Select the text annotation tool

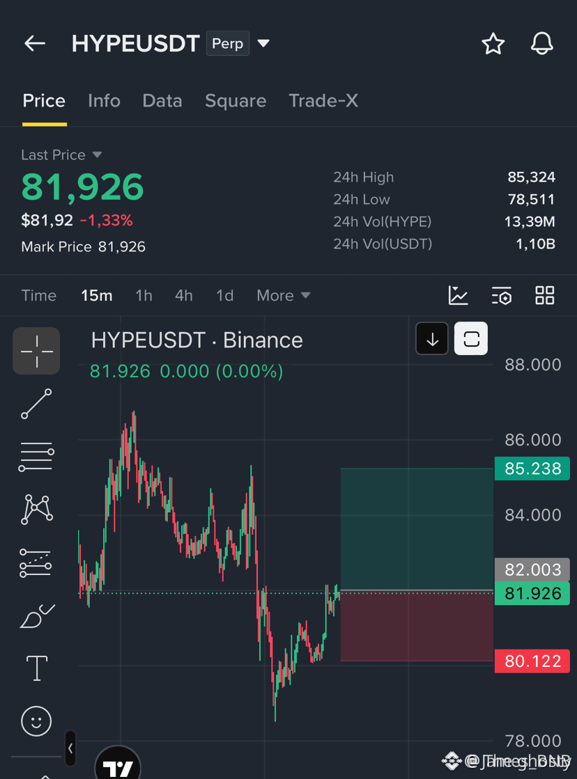click(37, 668)
